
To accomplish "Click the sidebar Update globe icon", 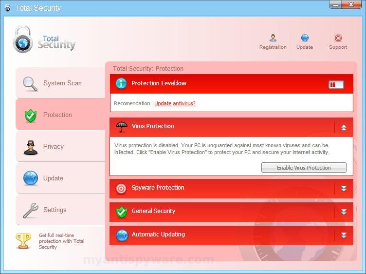I will coord(31,178).
